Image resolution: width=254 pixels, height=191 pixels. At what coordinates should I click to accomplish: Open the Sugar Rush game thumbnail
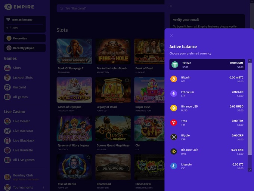pyautogui.click(x=149, y=90)
